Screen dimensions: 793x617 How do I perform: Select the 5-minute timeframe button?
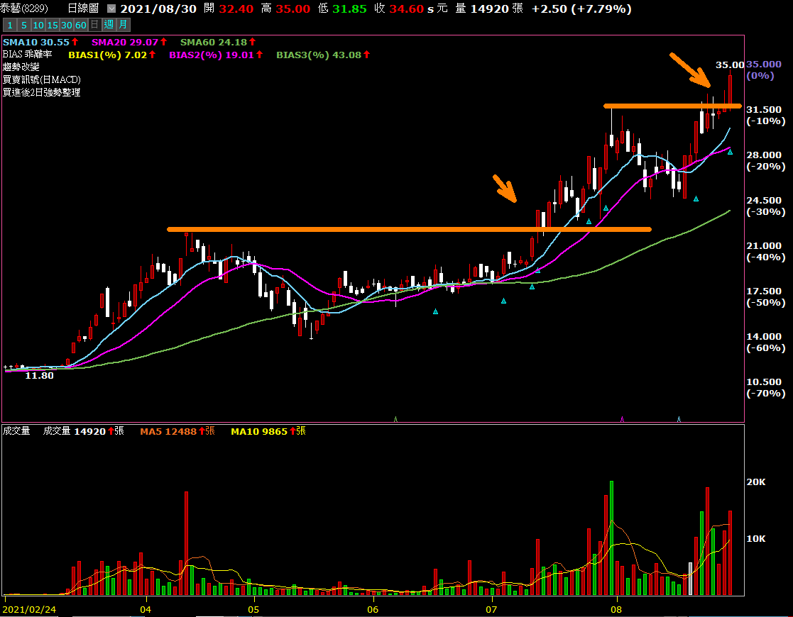(x=23, y=25)
